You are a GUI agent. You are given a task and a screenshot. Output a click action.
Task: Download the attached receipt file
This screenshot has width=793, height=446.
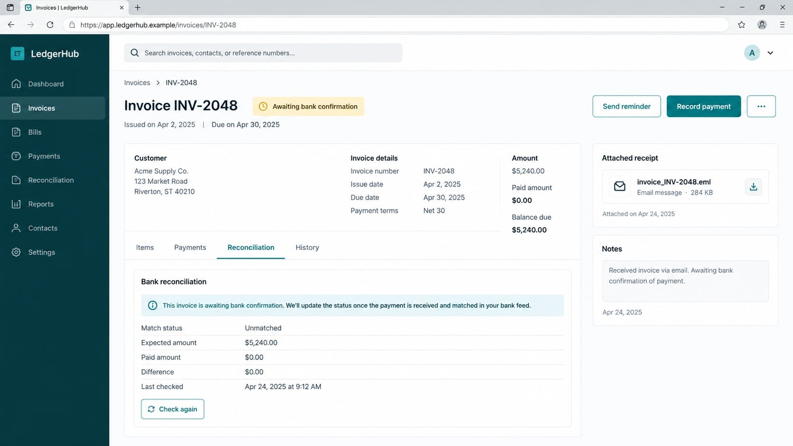[753, 187]
